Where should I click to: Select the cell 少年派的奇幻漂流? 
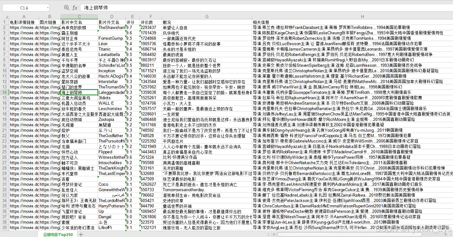click(x=79, y=228)
